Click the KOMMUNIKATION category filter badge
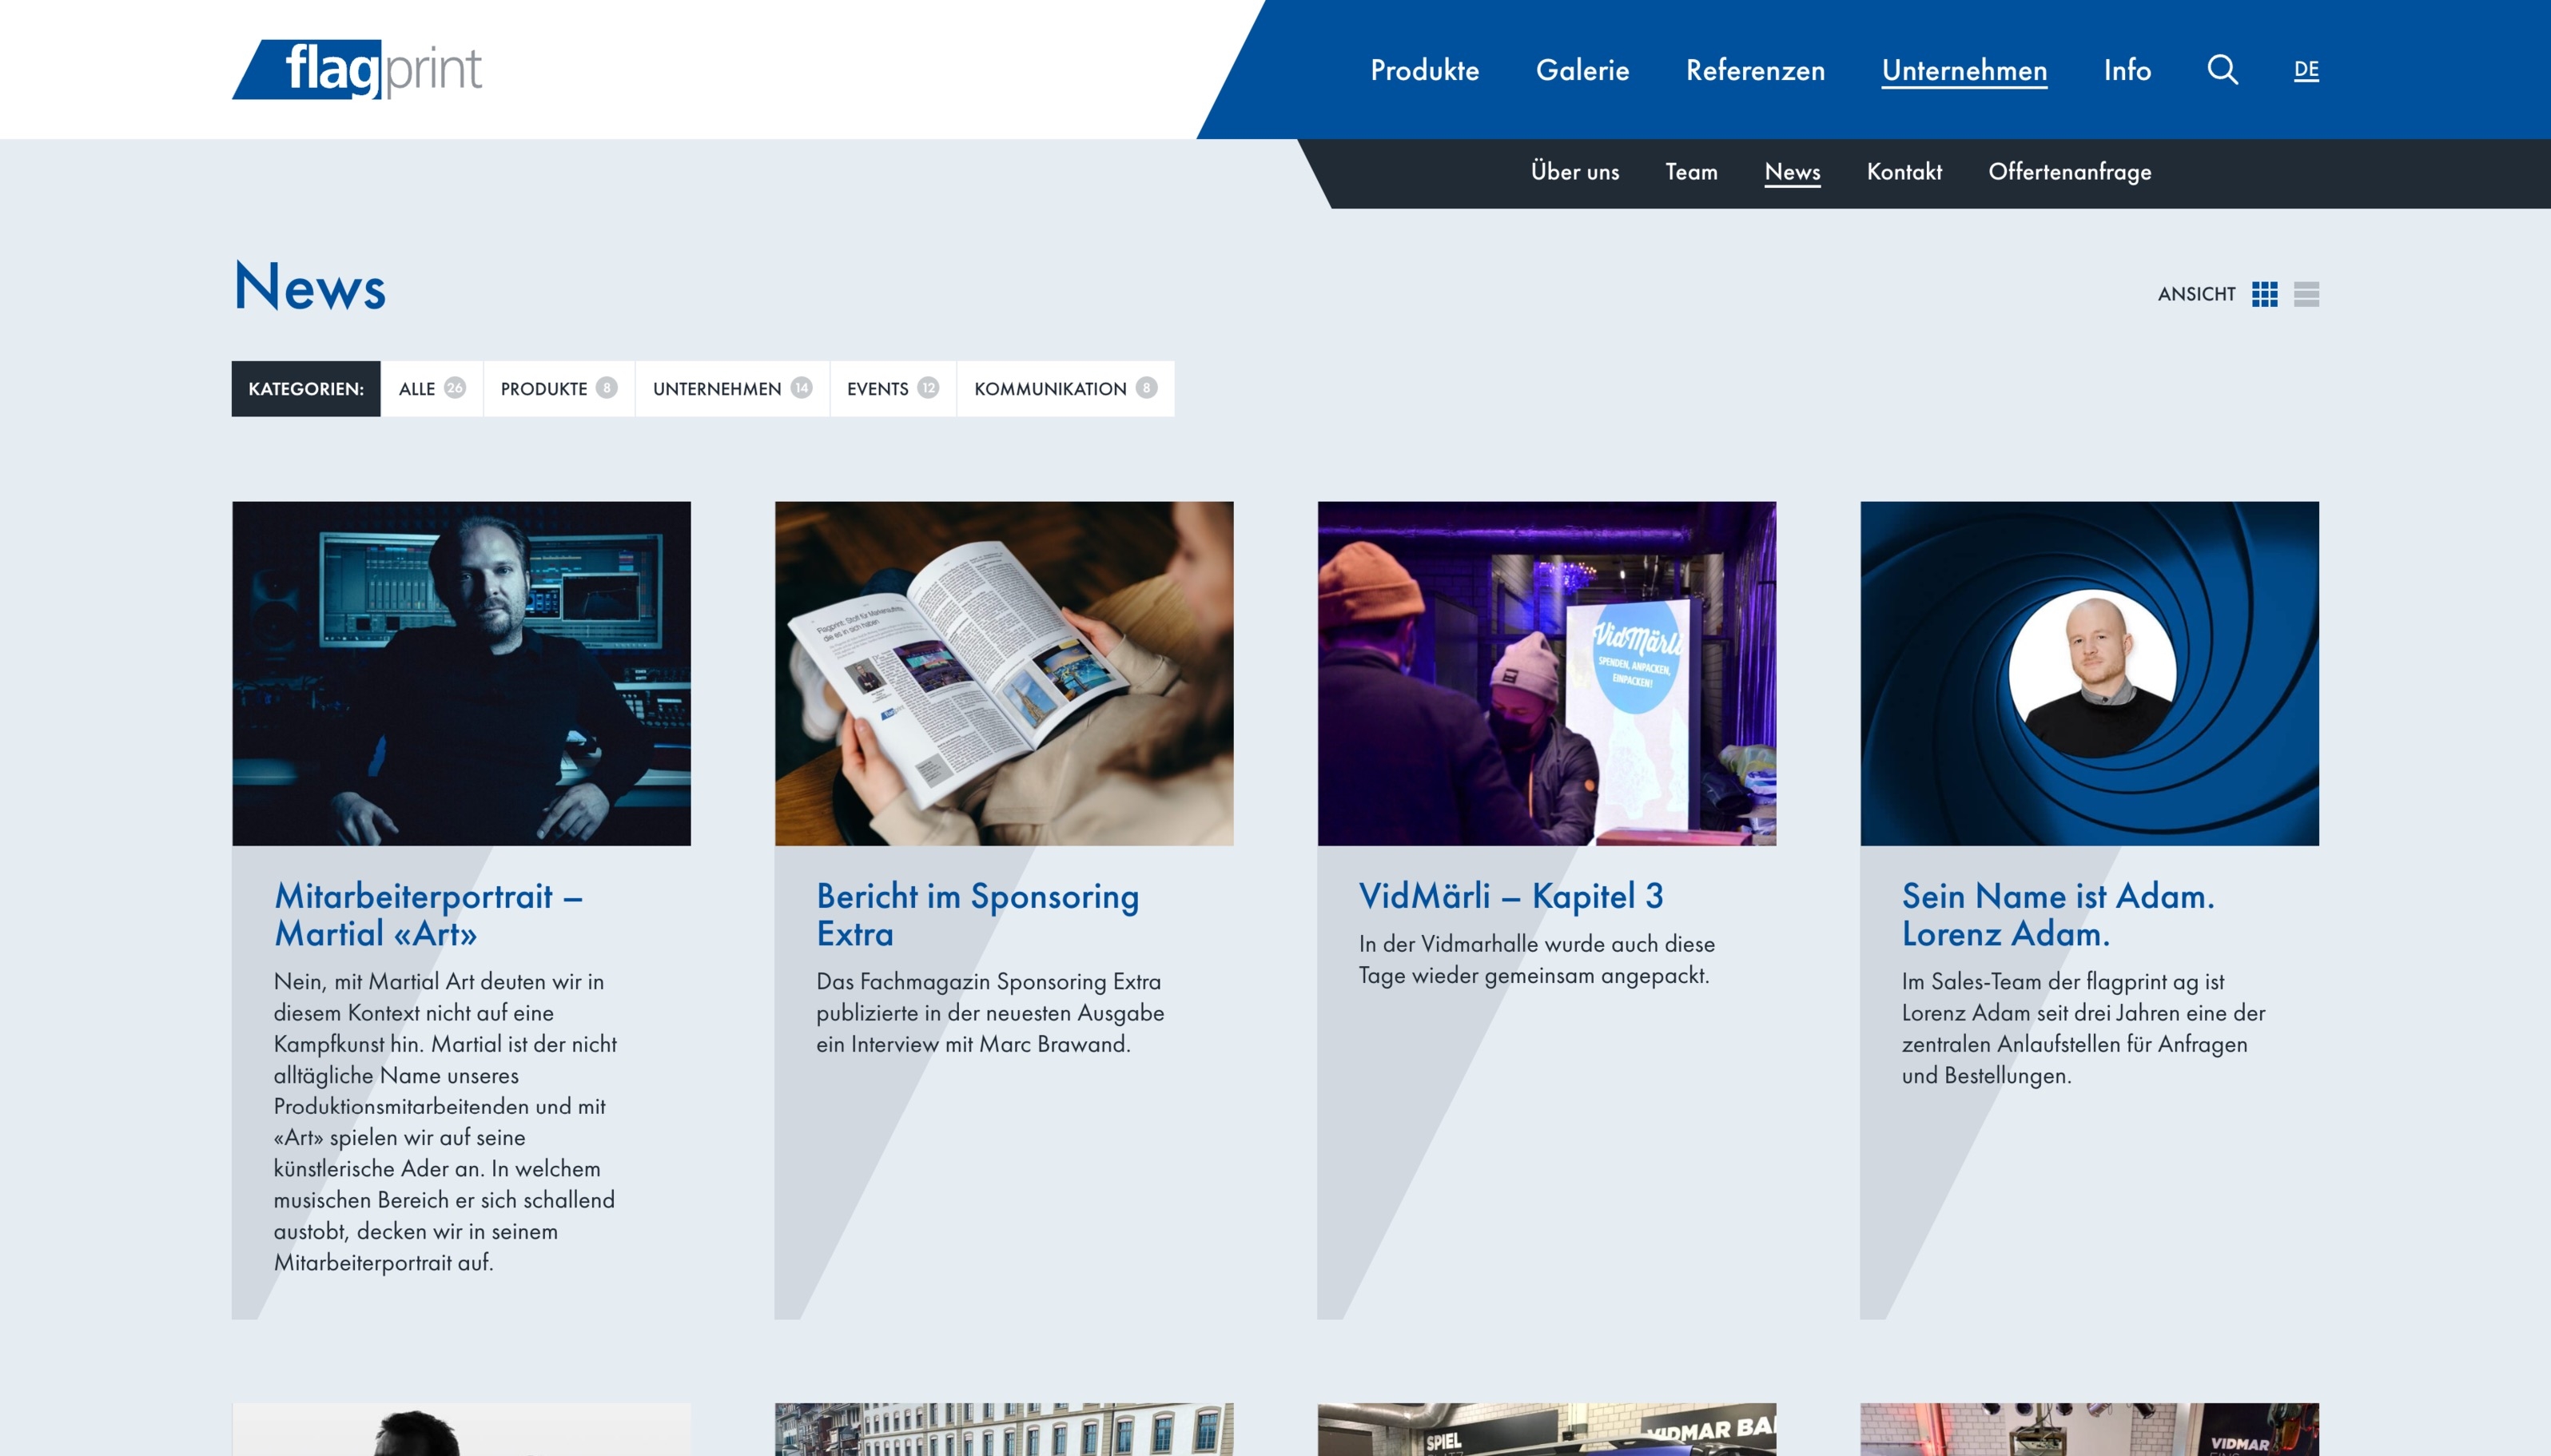 1065,388
